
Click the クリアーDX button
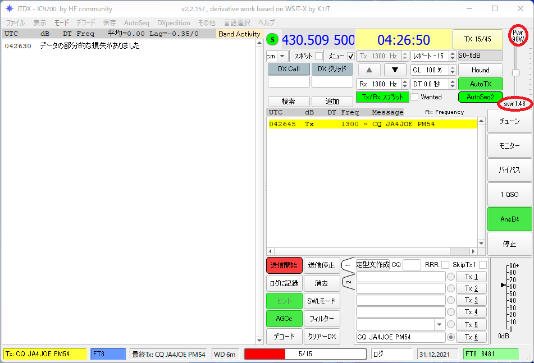322,337
